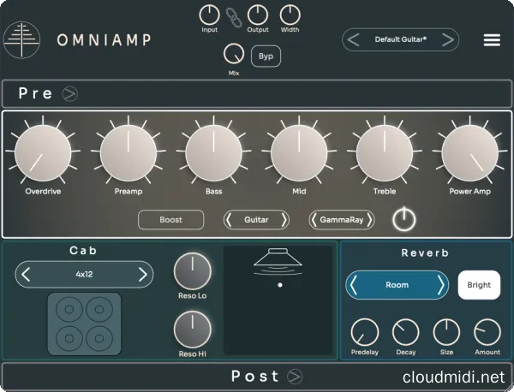Select next preset after Default Guitar
Image resolution: width=514 pixels, height=392 pixels.
(448, 39)
